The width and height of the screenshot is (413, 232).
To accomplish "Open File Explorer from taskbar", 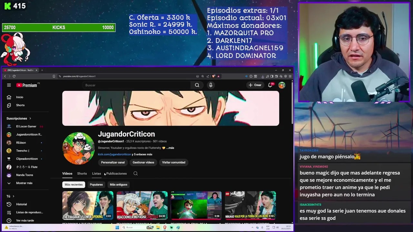I will point(158,227).
